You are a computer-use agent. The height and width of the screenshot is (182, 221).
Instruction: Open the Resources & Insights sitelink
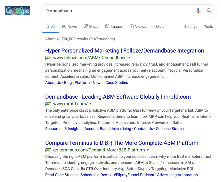(x=63, y=129)
